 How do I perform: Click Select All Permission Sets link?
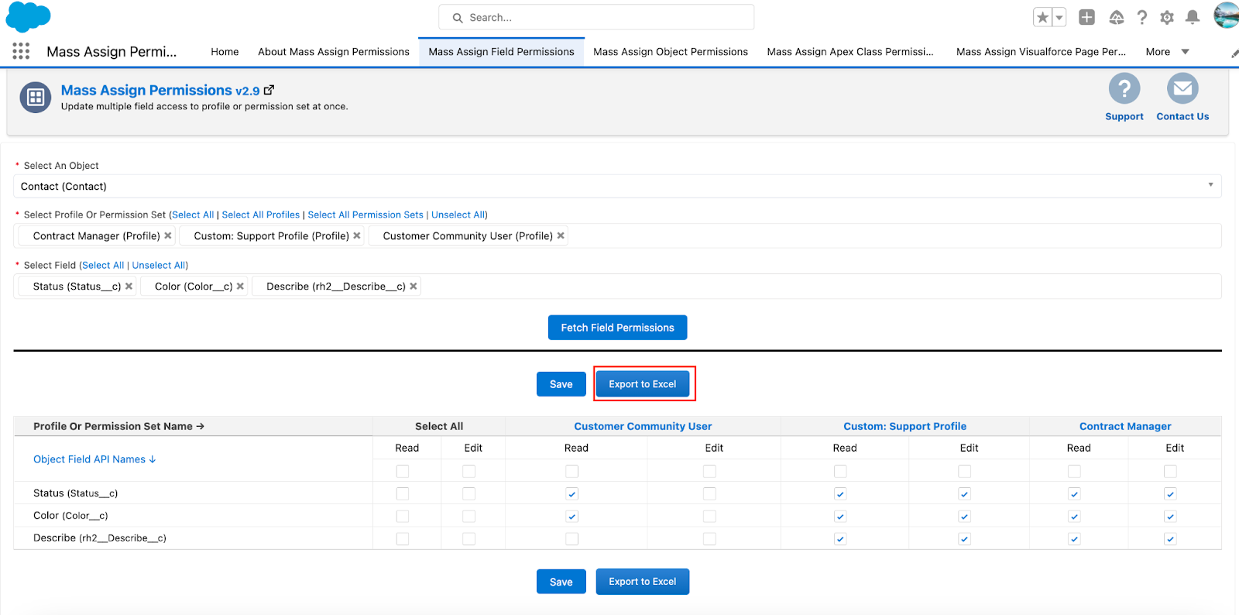pyautogui.click(x=366, y=215)
